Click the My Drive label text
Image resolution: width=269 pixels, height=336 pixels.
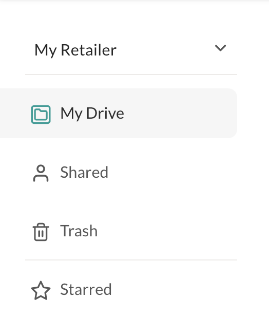(92, 114)
